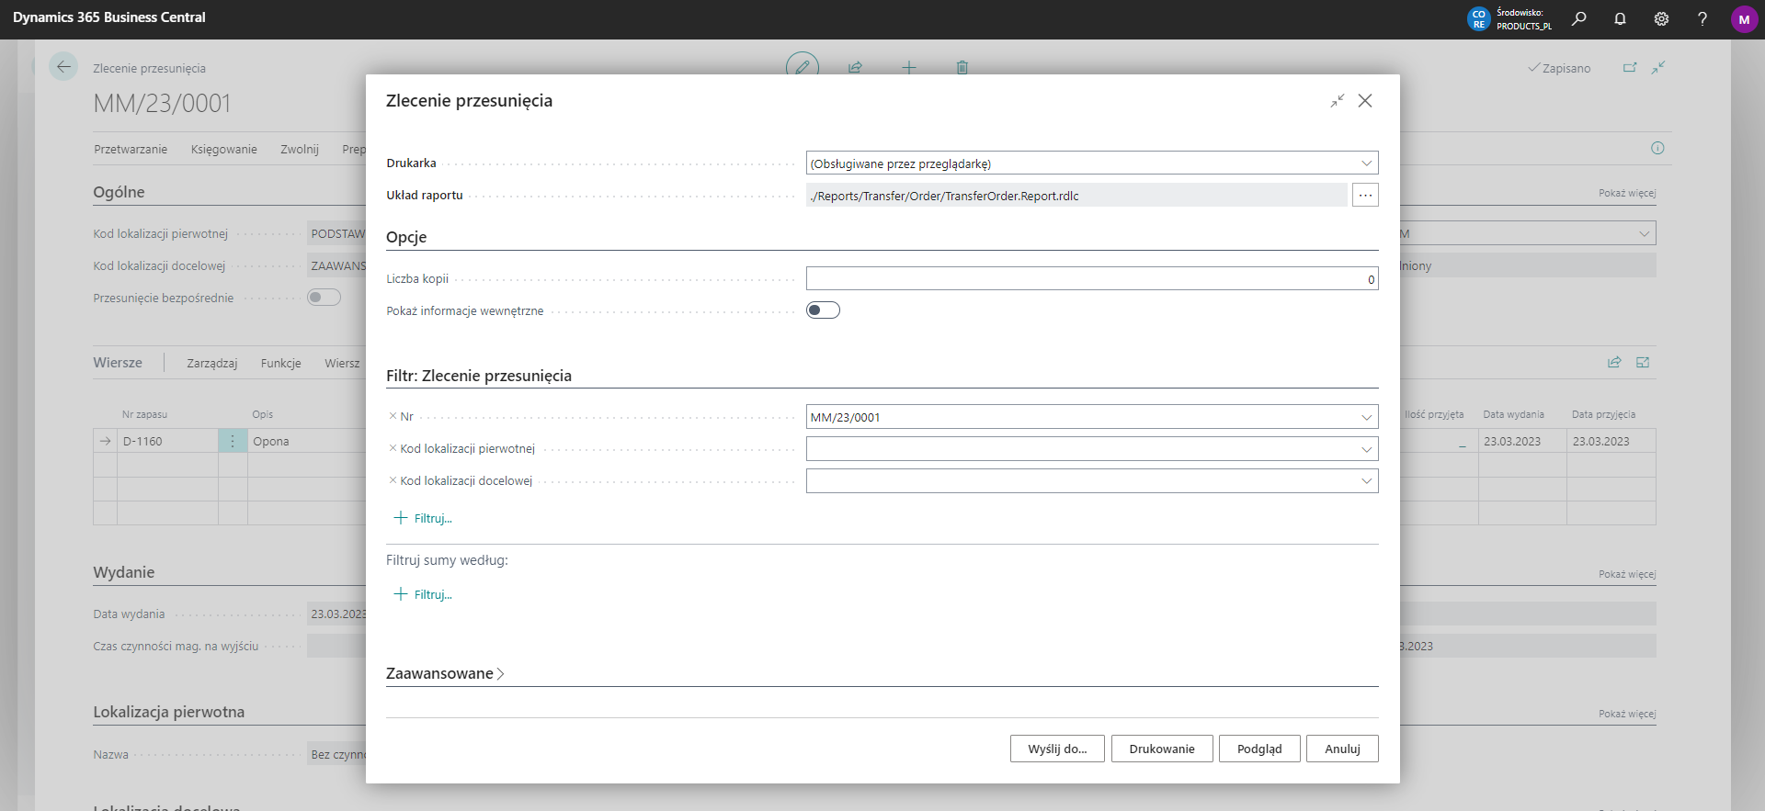Open the row menu dots for D-1160

pos(233,441)
